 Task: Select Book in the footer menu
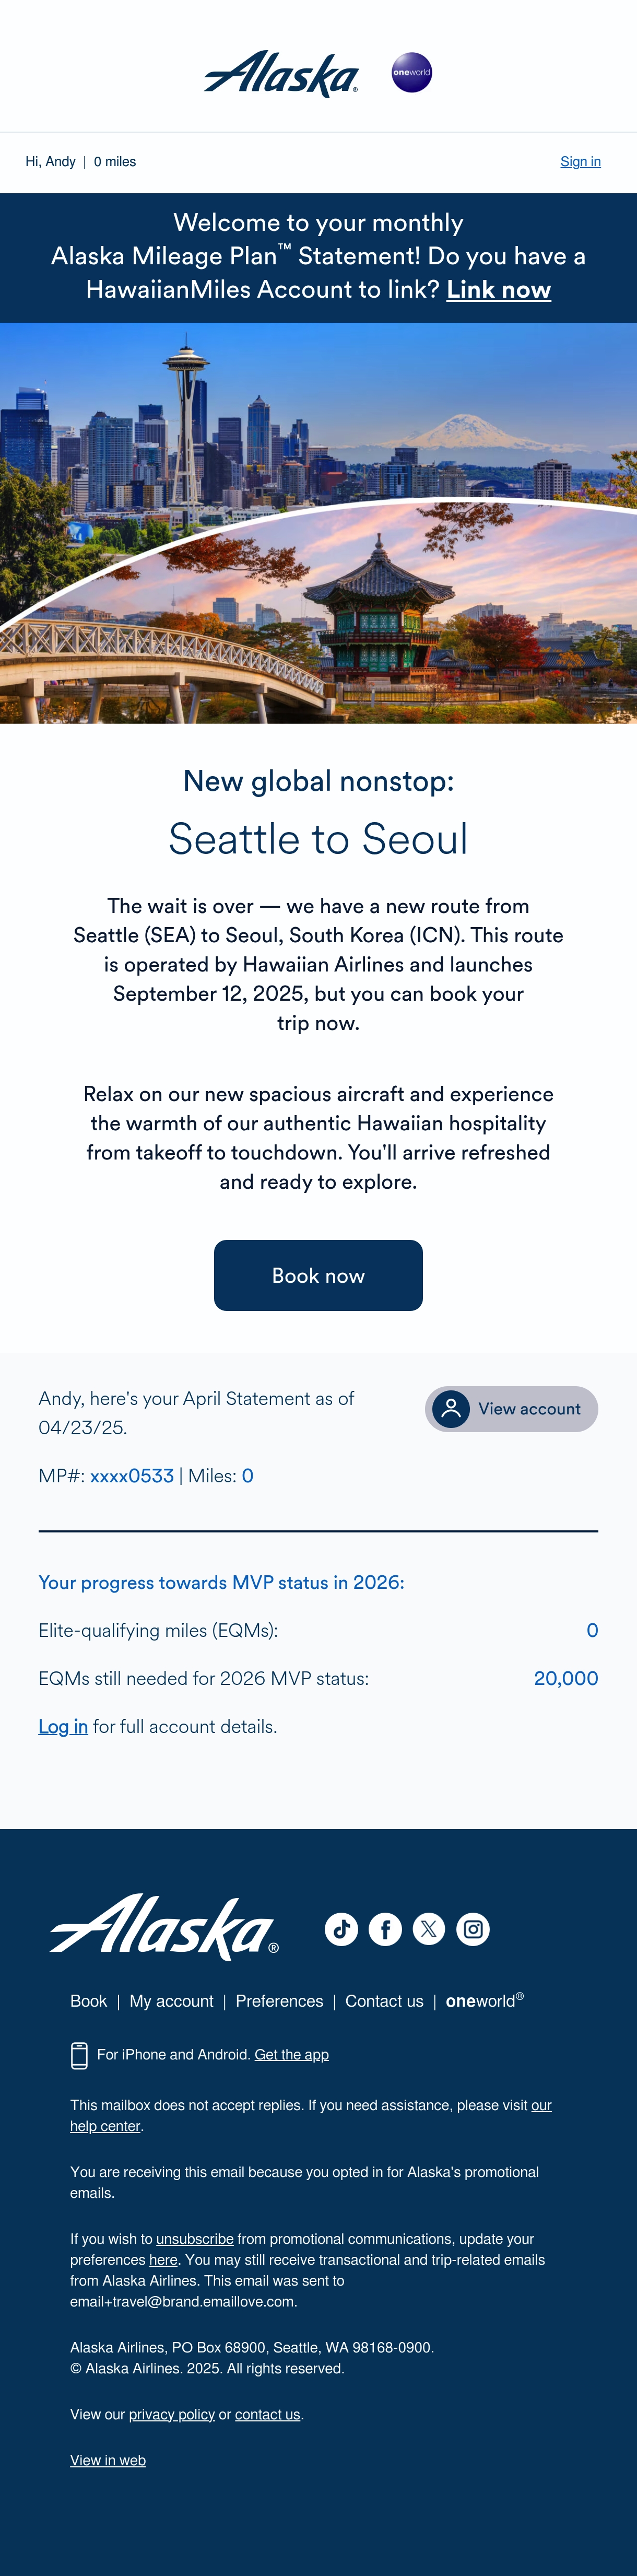[x=88, y=2001]
